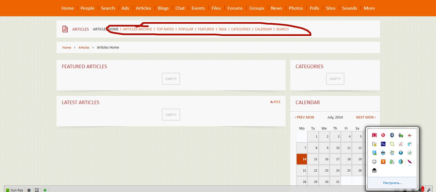Open the Home item in top navigation

coord(67,8)
